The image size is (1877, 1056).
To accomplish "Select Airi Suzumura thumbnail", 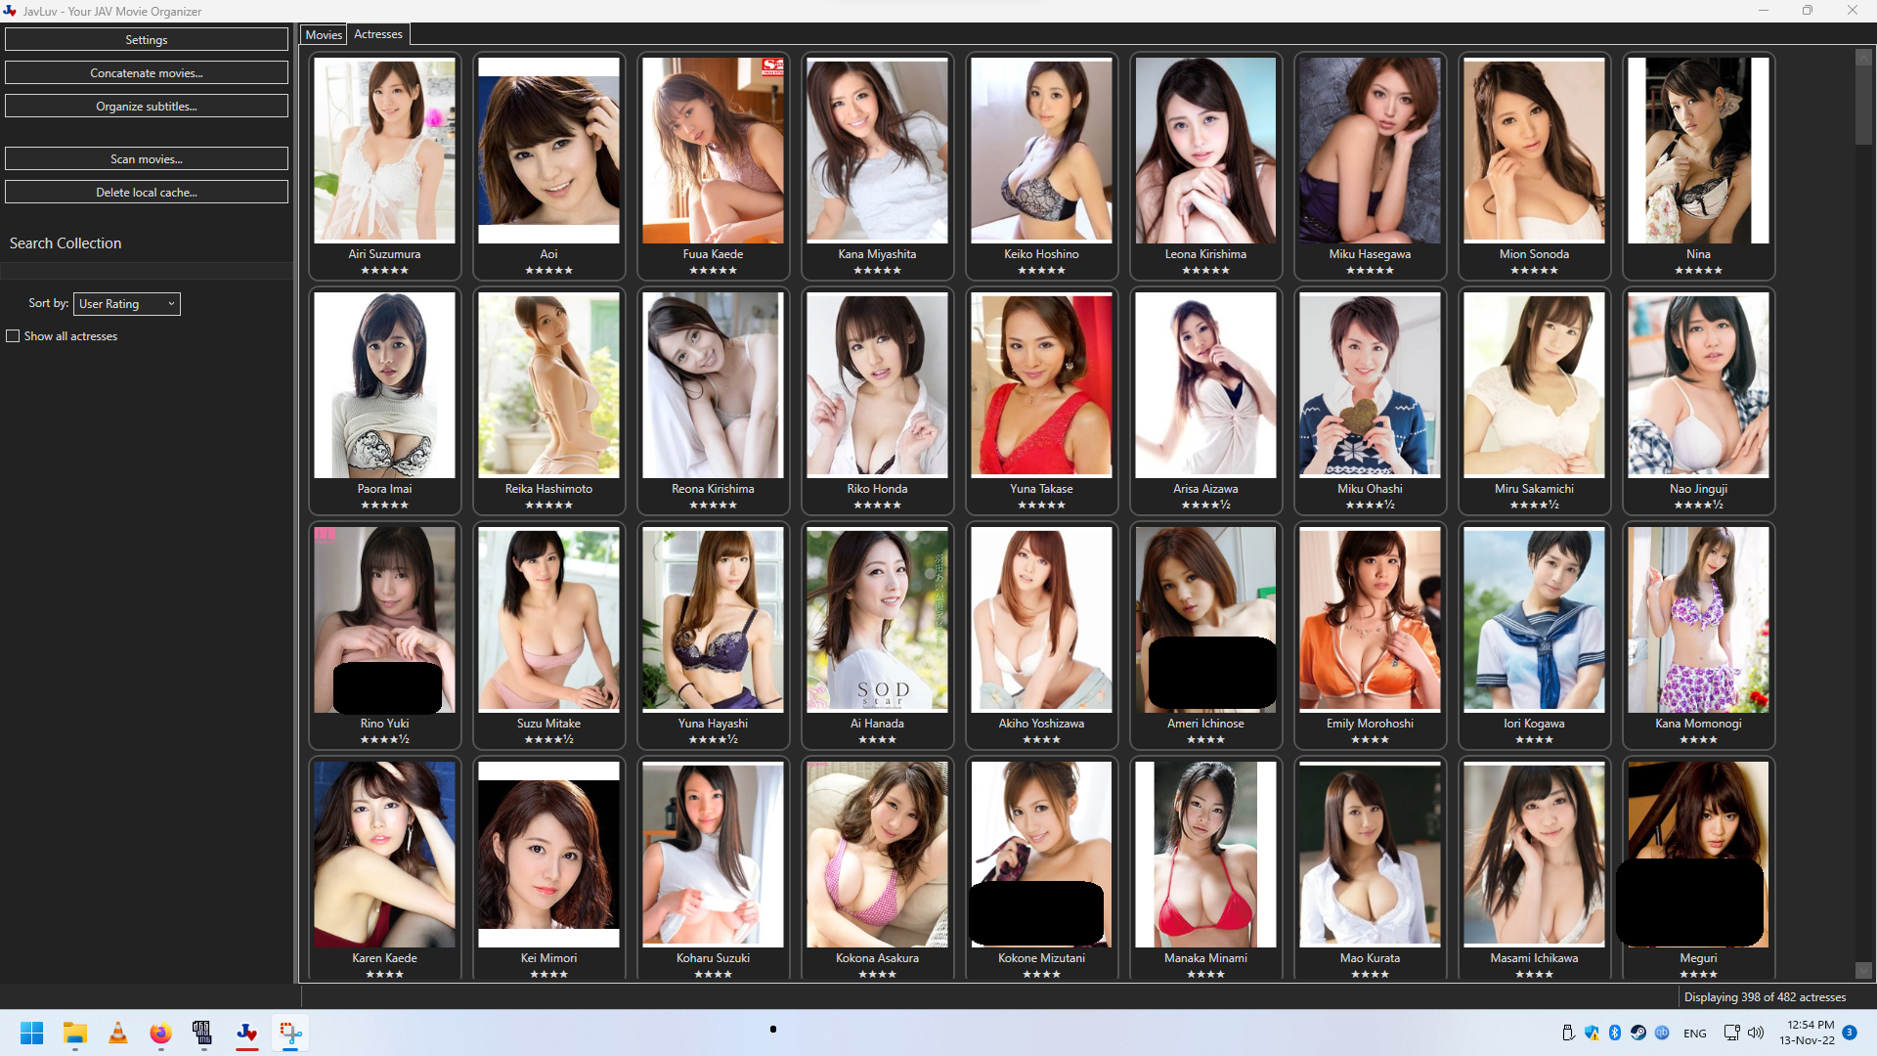I will [384, 151].
